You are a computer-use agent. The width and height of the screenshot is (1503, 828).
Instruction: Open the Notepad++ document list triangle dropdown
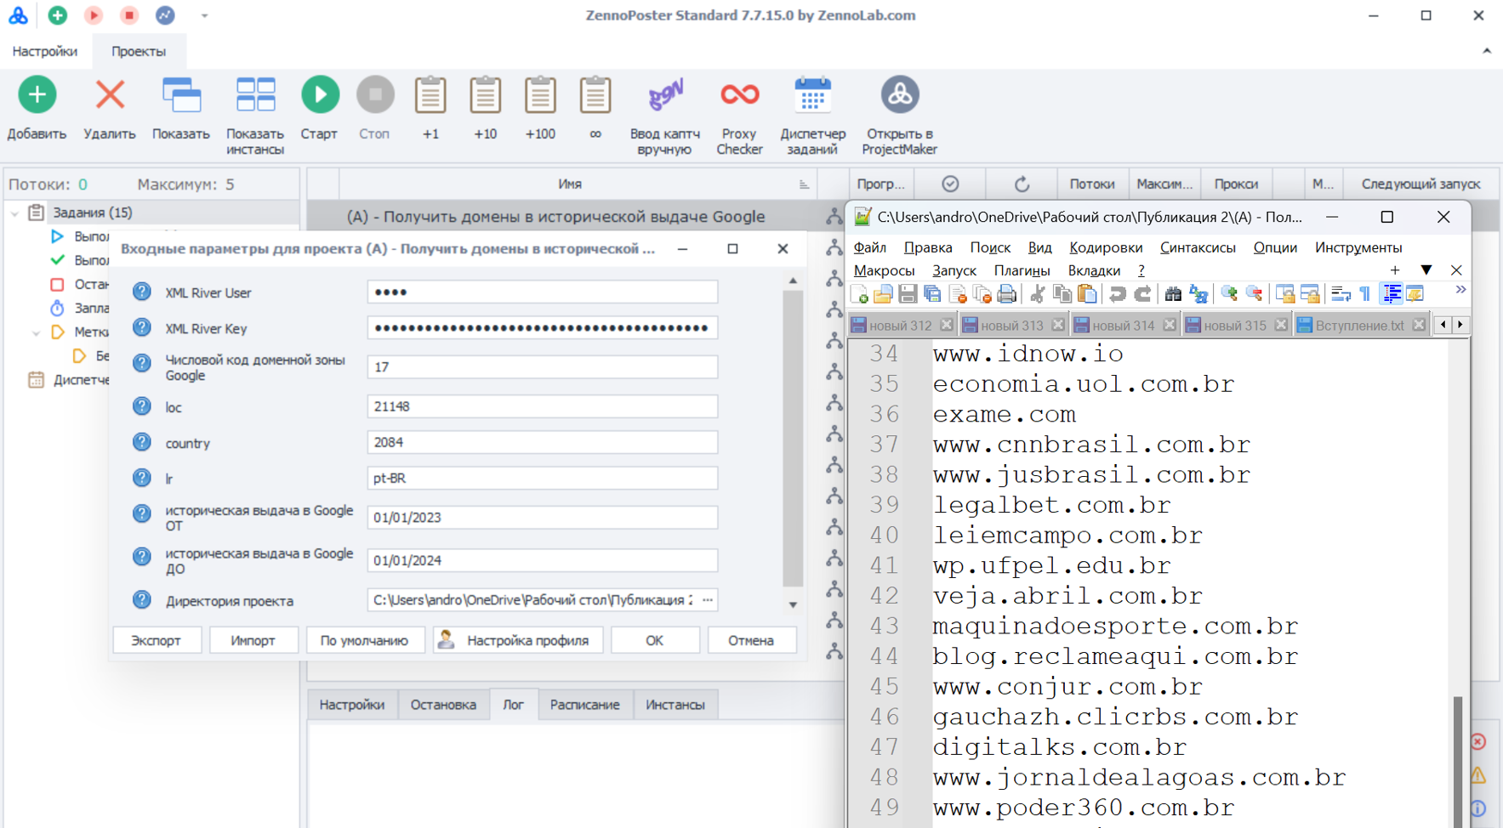pos(1426,270)
